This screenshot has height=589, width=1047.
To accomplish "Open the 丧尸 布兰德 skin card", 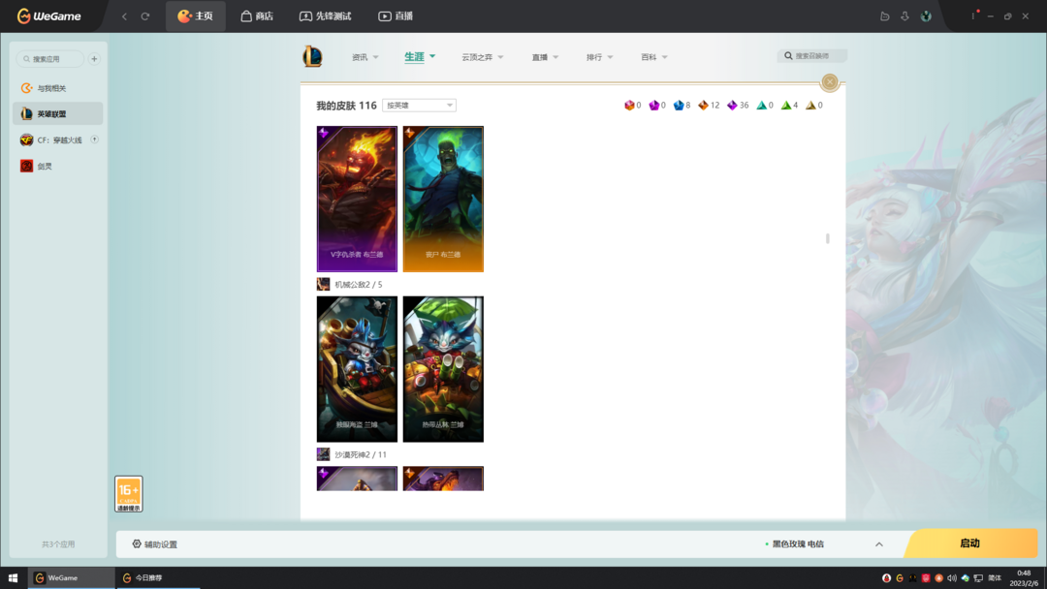I will pos(443,199).
